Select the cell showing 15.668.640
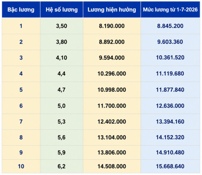The height and width of the screenshot is (175, 202). pos(170,166)
